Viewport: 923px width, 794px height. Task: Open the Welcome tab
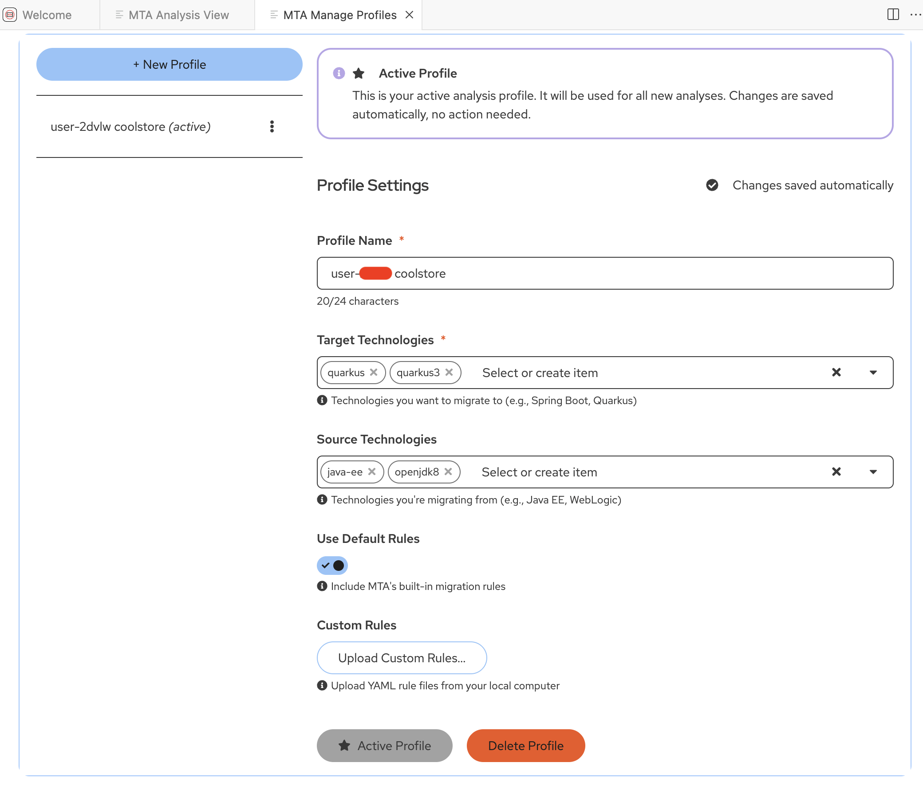pyautogui.click(x=47, y=15)
